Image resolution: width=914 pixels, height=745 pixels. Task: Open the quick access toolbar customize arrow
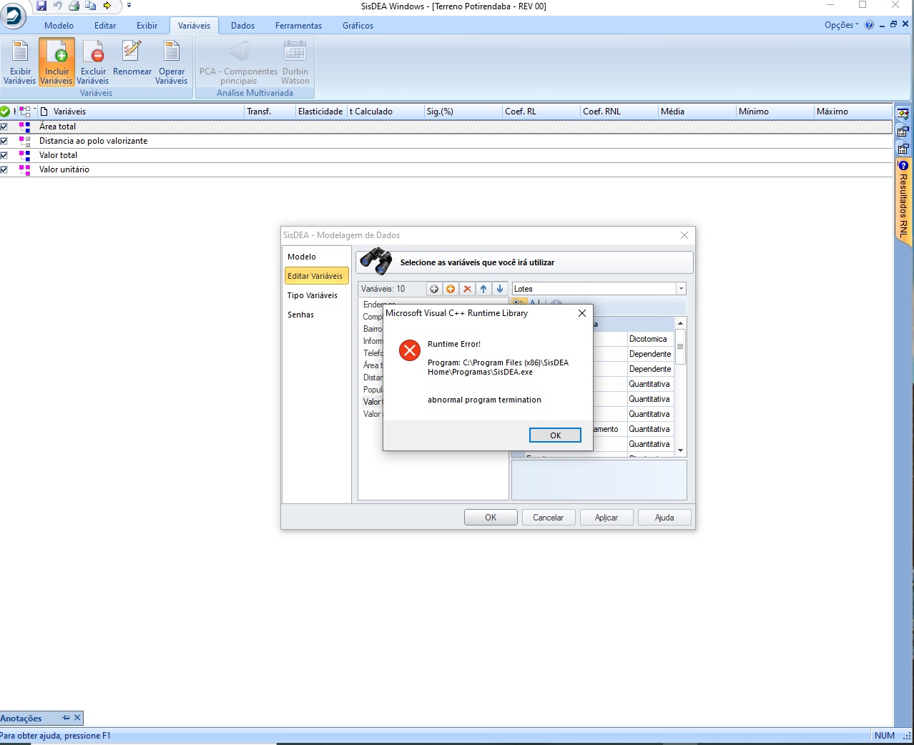click(129, 6)
